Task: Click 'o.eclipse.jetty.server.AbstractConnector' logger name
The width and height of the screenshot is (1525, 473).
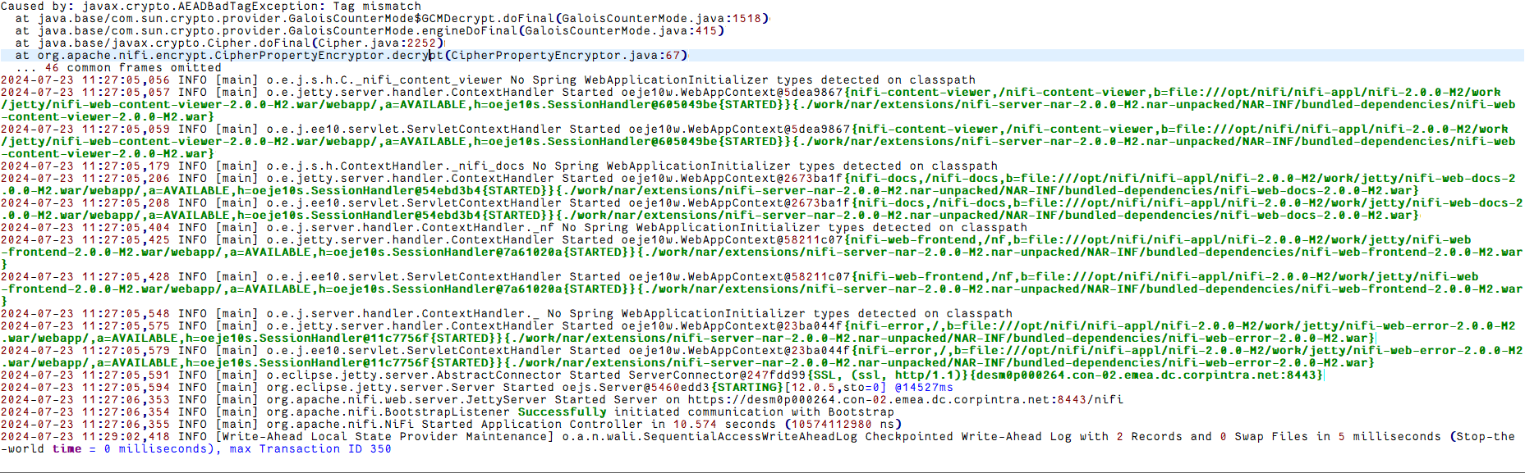Action: click(x=413, y=375)
